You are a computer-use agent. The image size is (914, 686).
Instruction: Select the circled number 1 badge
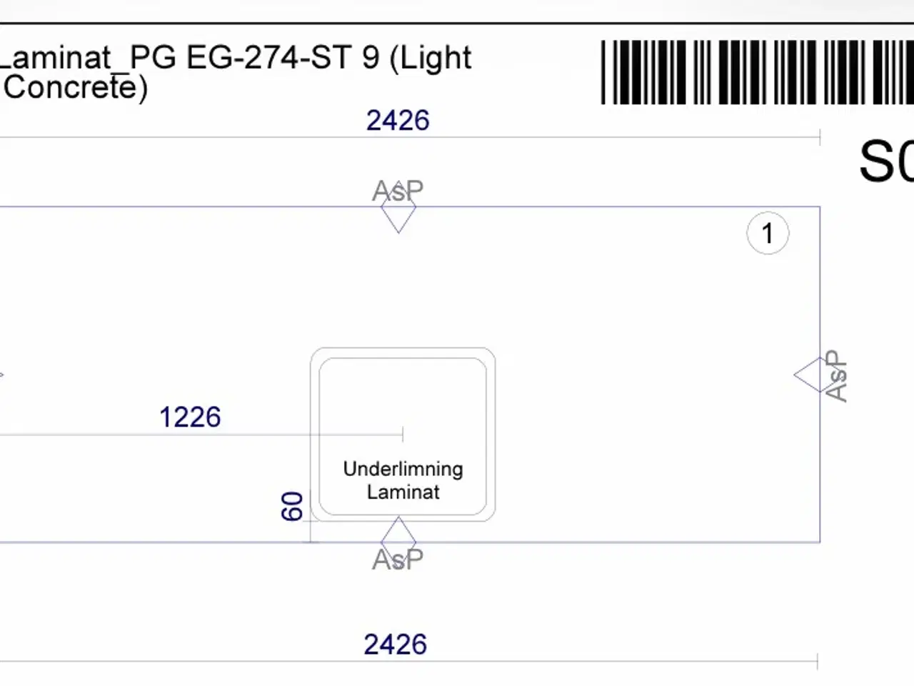coord(768,234)
